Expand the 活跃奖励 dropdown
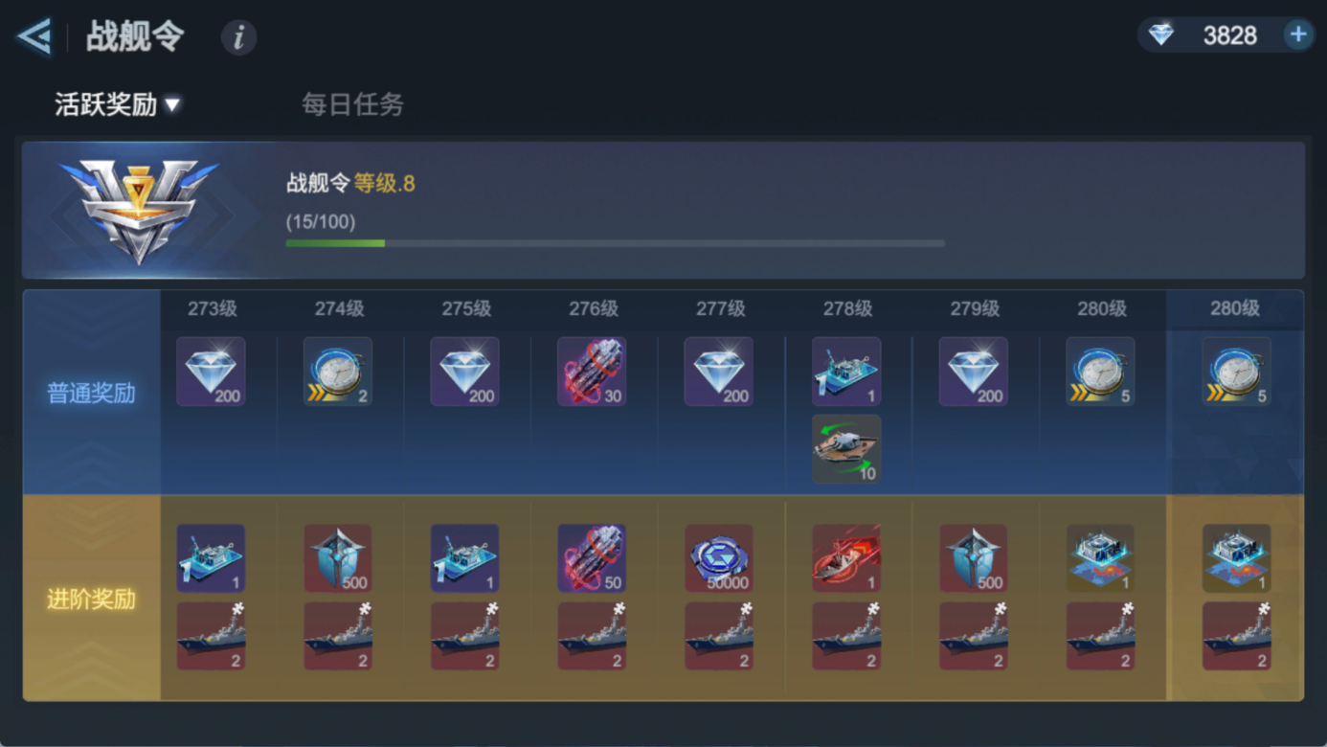Image resolution: width=1327 pixels, height=747 pixels. click(x=118, y=104)
